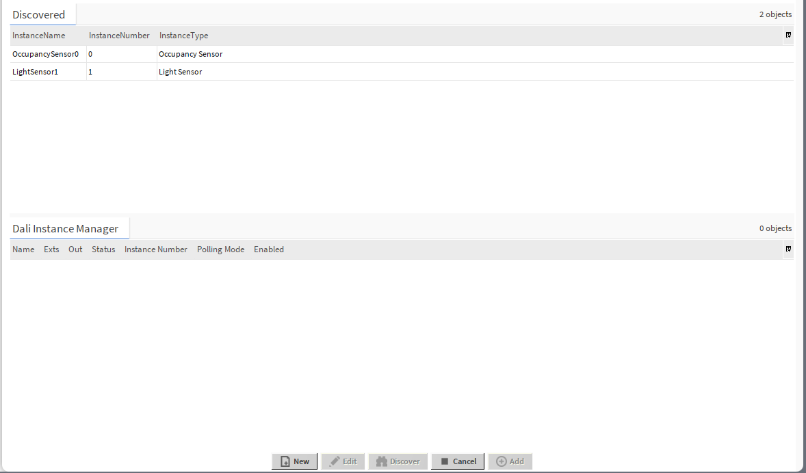The width and height of the screenshot is (806, 473).
Task: Click the Discover button
Action: [x=398, y=461]
